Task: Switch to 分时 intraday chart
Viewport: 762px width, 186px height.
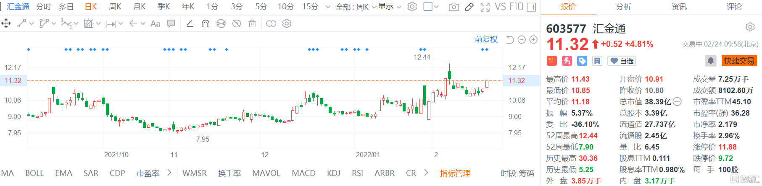Action: point(44,7)
